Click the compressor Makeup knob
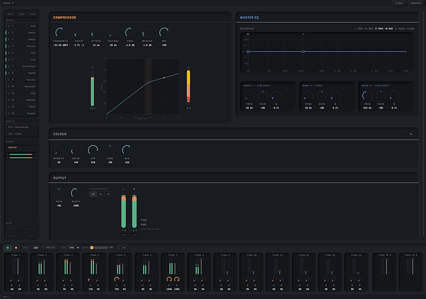Viewport: 426px width, 299px height. pos(147,33)
